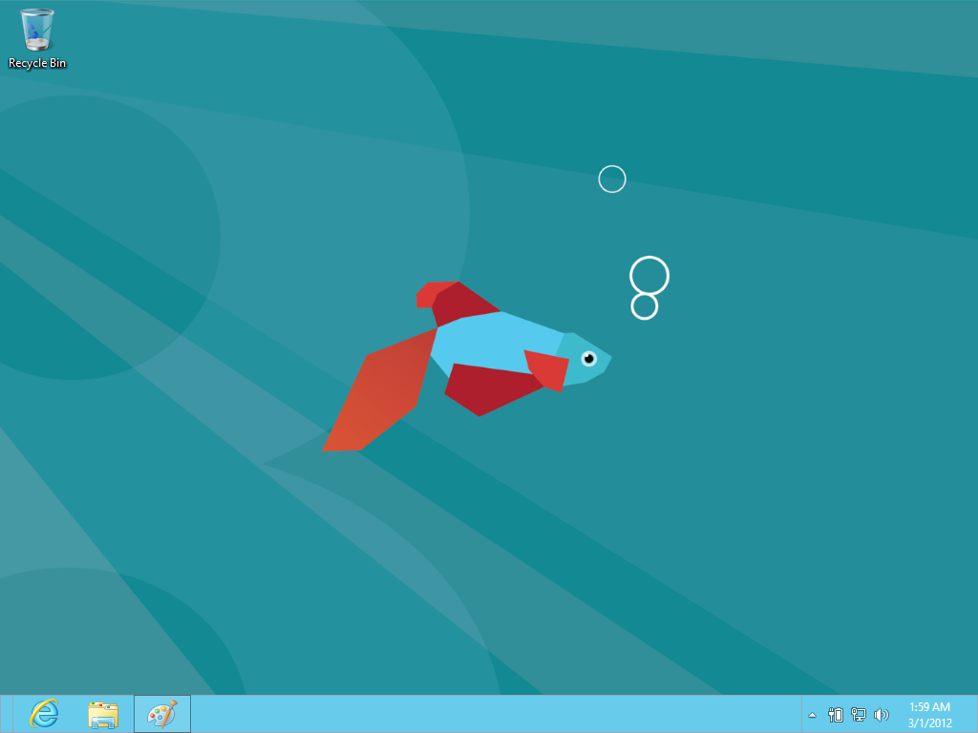Switch to the Paint taskbar button
Viewport: 978px width, 733px height.
click(162, 713)
